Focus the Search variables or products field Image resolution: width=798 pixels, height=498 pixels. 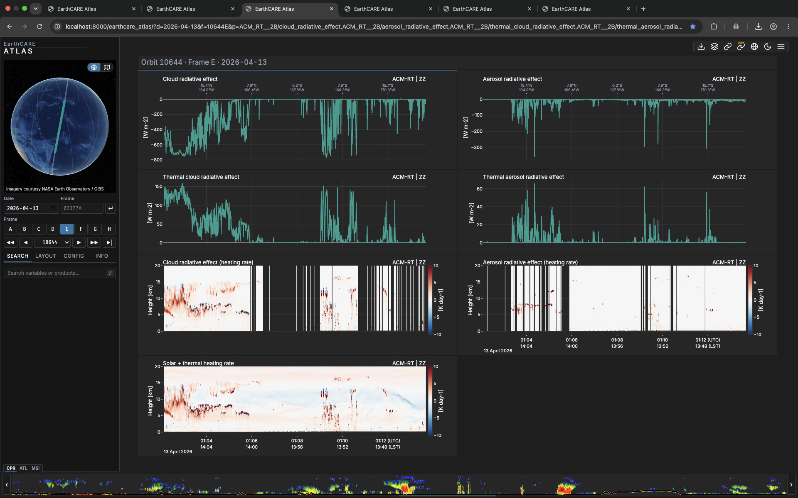tap(59, 273)
